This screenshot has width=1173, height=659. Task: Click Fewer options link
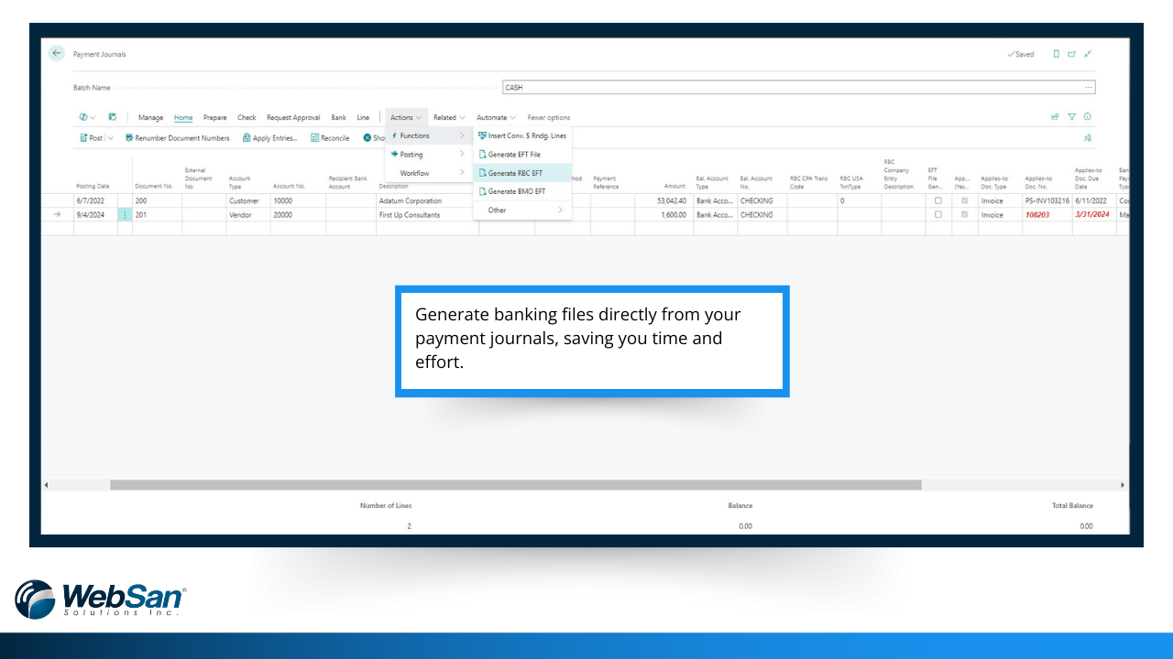pos(549,117)
